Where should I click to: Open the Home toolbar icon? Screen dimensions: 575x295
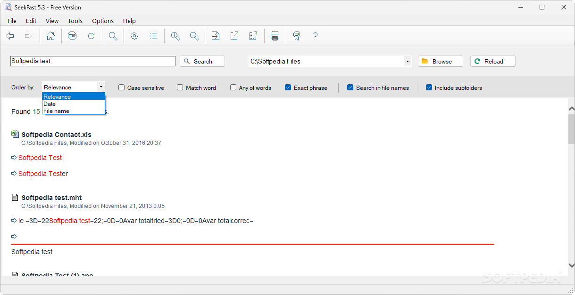[x=50, y=36]
